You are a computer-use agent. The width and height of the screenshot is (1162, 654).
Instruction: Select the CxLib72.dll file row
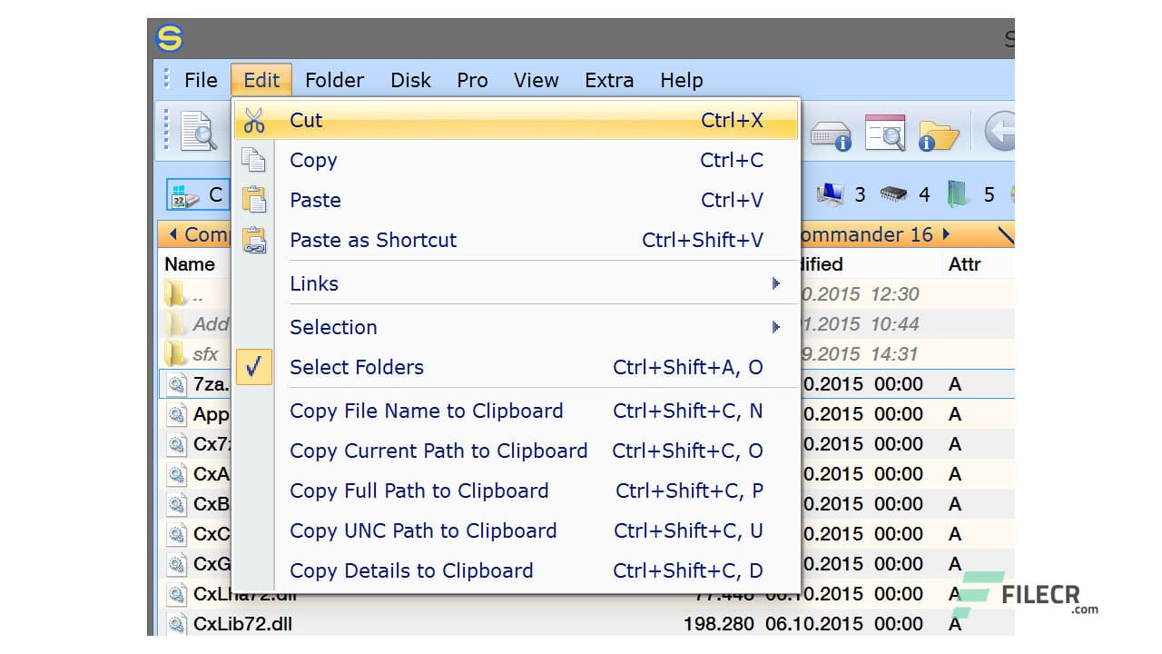(x=242, y=624)
